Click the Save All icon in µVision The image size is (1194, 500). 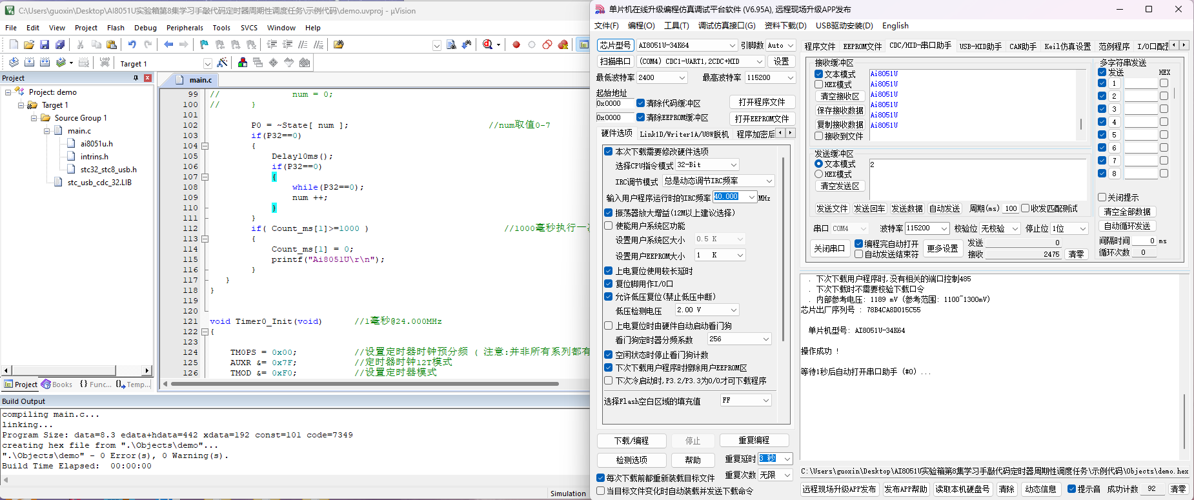(60, 45)
